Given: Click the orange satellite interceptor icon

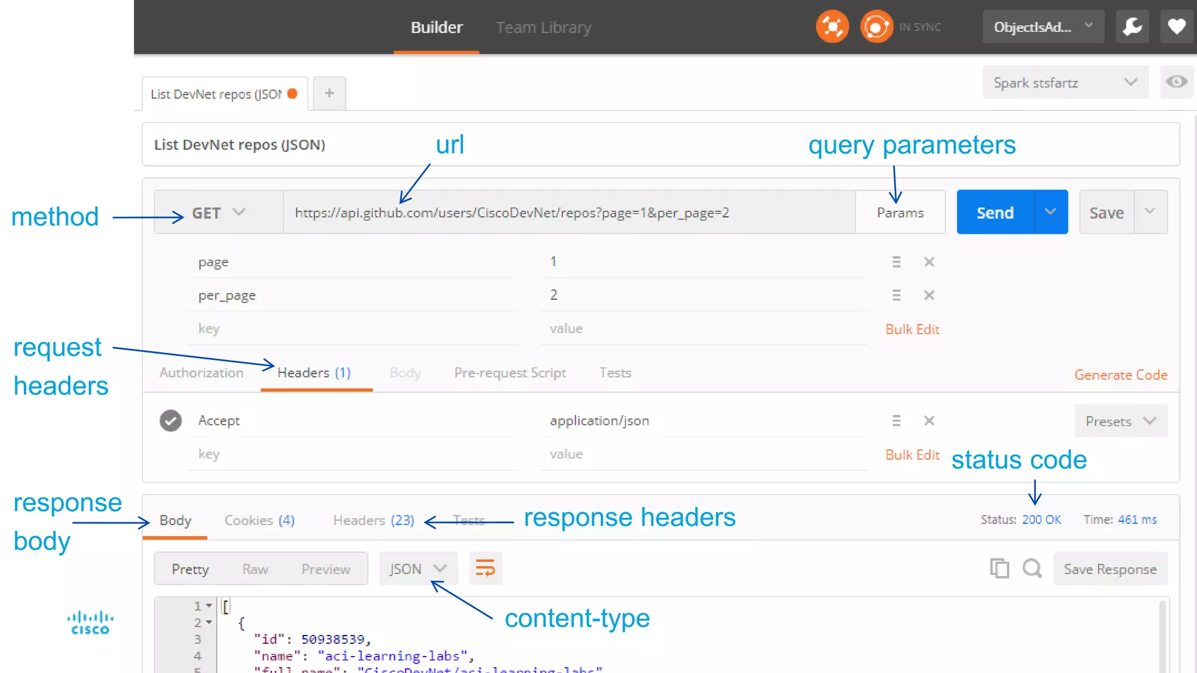Looking at the screenshot, I should (832, 27).
